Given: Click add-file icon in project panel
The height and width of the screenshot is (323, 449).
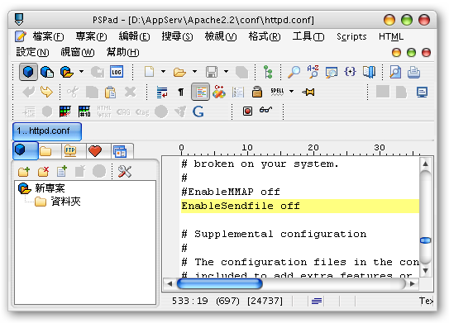Looking at the screenshot, I should pos(62,171).
